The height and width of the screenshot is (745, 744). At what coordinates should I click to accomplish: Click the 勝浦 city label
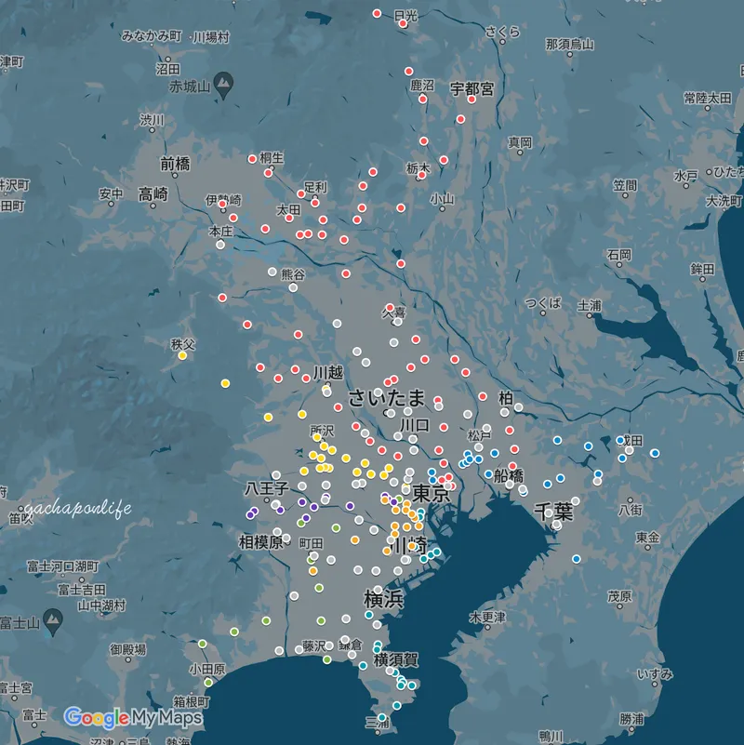click(631, 719)
